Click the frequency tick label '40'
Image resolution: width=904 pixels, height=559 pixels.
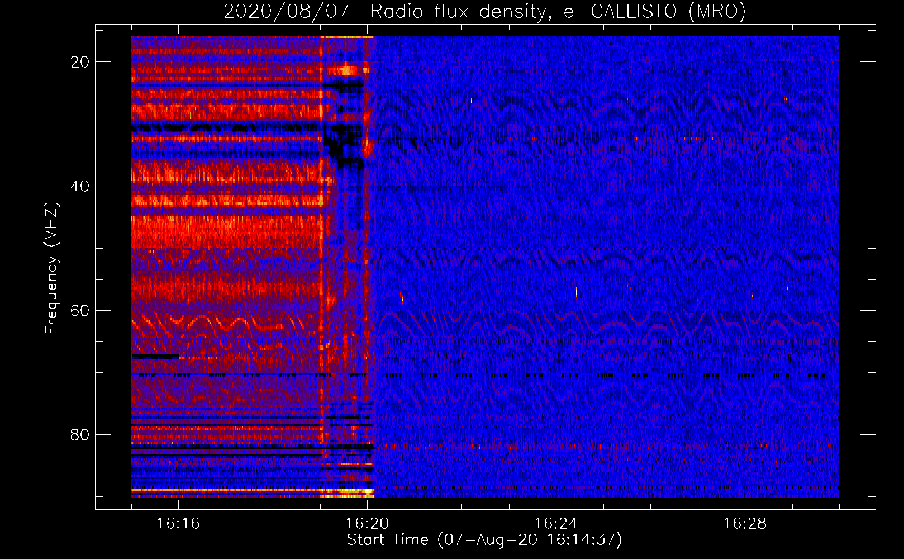tap(80, 186)
